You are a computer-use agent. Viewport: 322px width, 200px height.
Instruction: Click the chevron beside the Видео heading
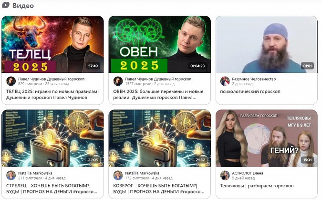pos(6,6)
